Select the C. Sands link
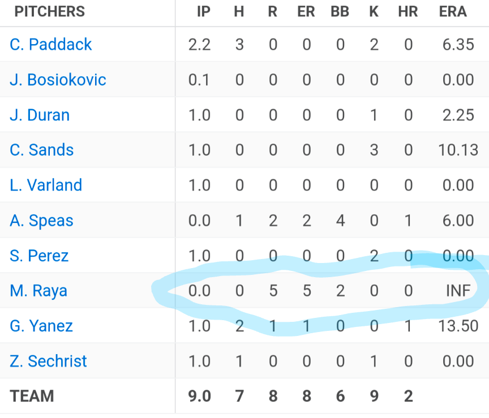This screenshot has height=418, width=489. tap(42, 150)
